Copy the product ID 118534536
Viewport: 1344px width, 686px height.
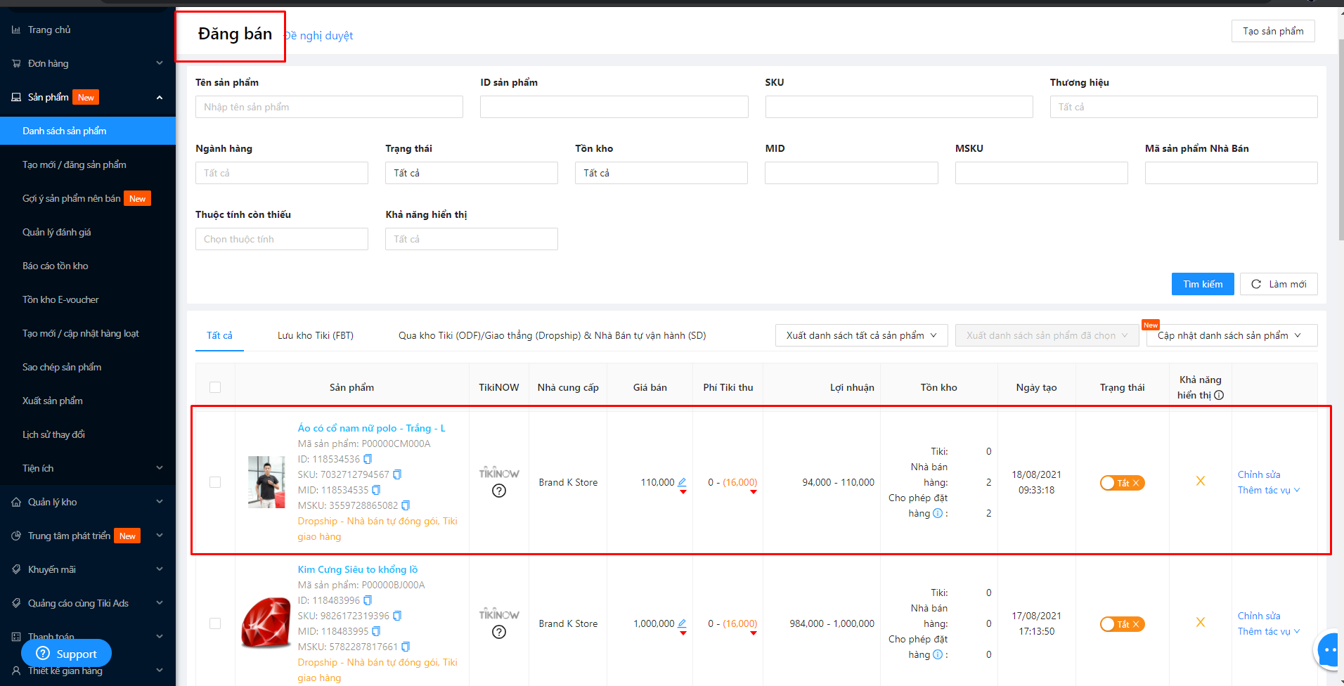tap(368, 459)
